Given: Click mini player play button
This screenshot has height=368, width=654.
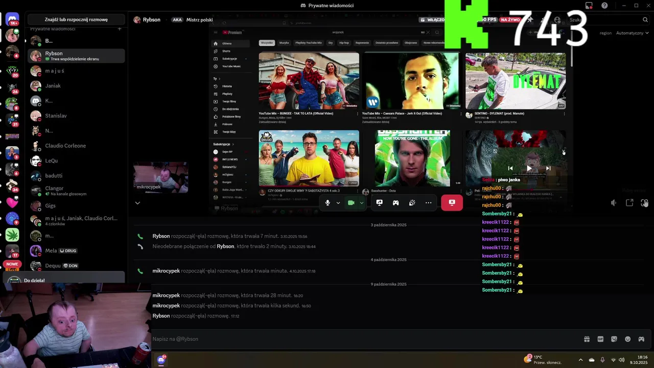Looking at the screenshot, I should [529, 168].
